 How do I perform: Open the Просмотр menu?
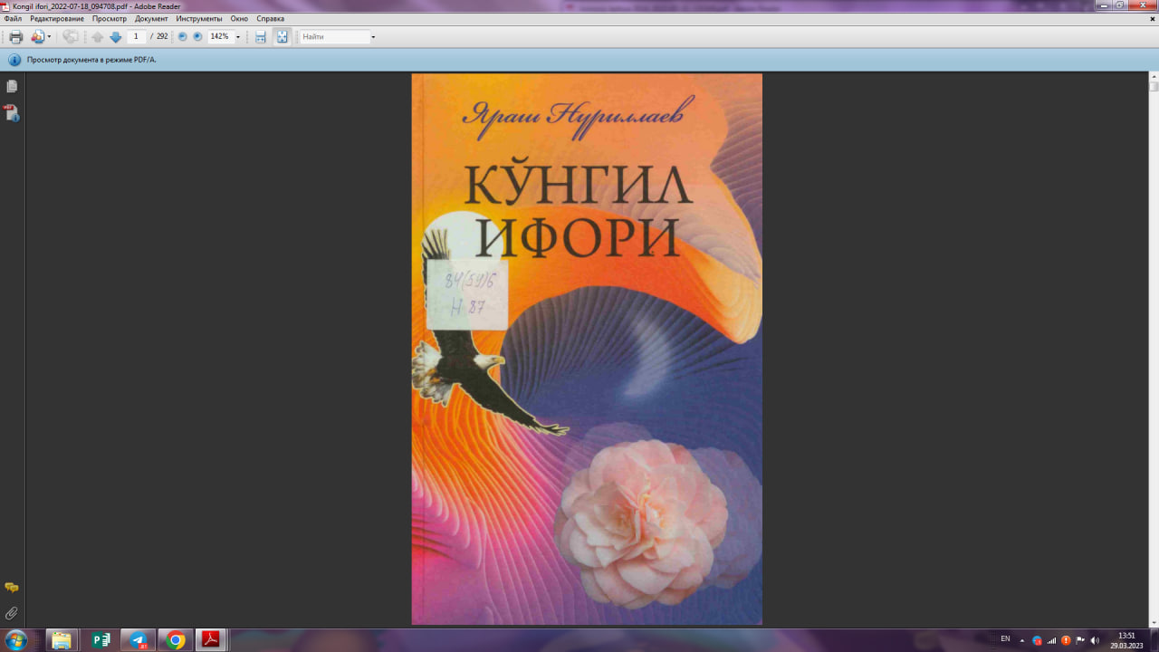tap(109, 18)
